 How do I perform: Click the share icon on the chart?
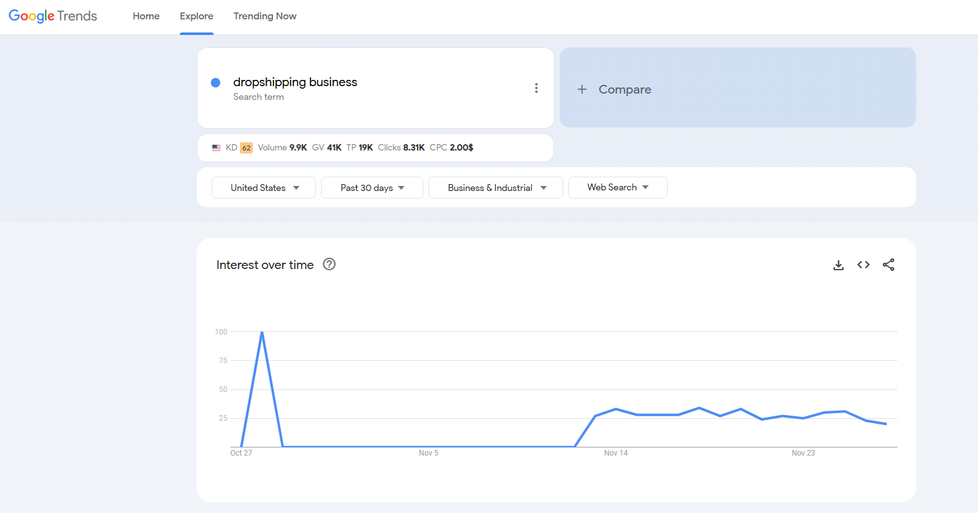(x=889, y=265)
